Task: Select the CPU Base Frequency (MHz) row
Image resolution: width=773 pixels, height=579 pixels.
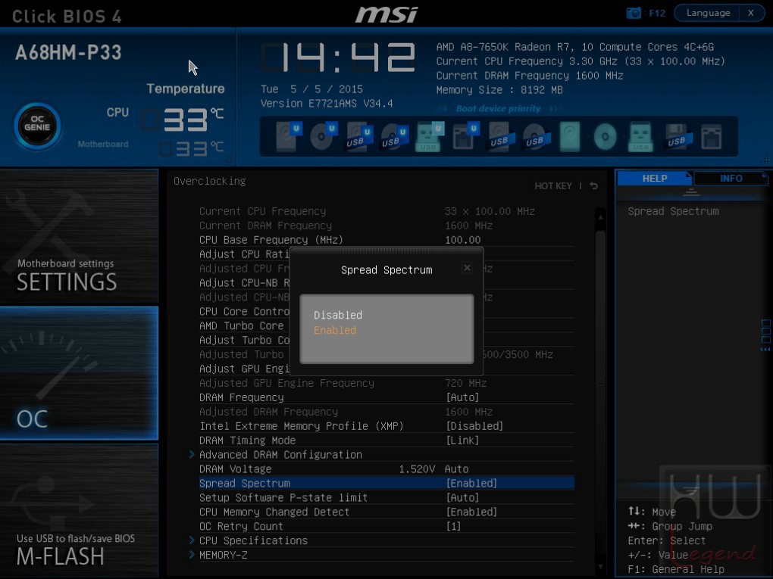Action: click(x=386, y=240)
